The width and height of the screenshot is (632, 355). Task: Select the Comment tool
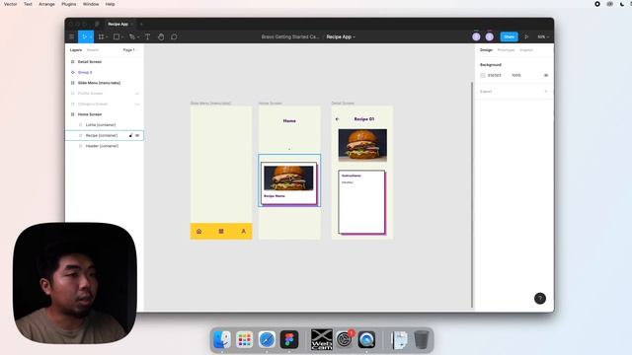click(174, 36)
